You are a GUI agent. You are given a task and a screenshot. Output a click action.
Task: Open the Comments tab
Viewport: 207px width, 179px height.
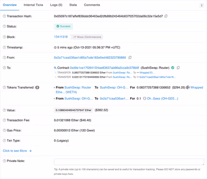coord(92,5)
